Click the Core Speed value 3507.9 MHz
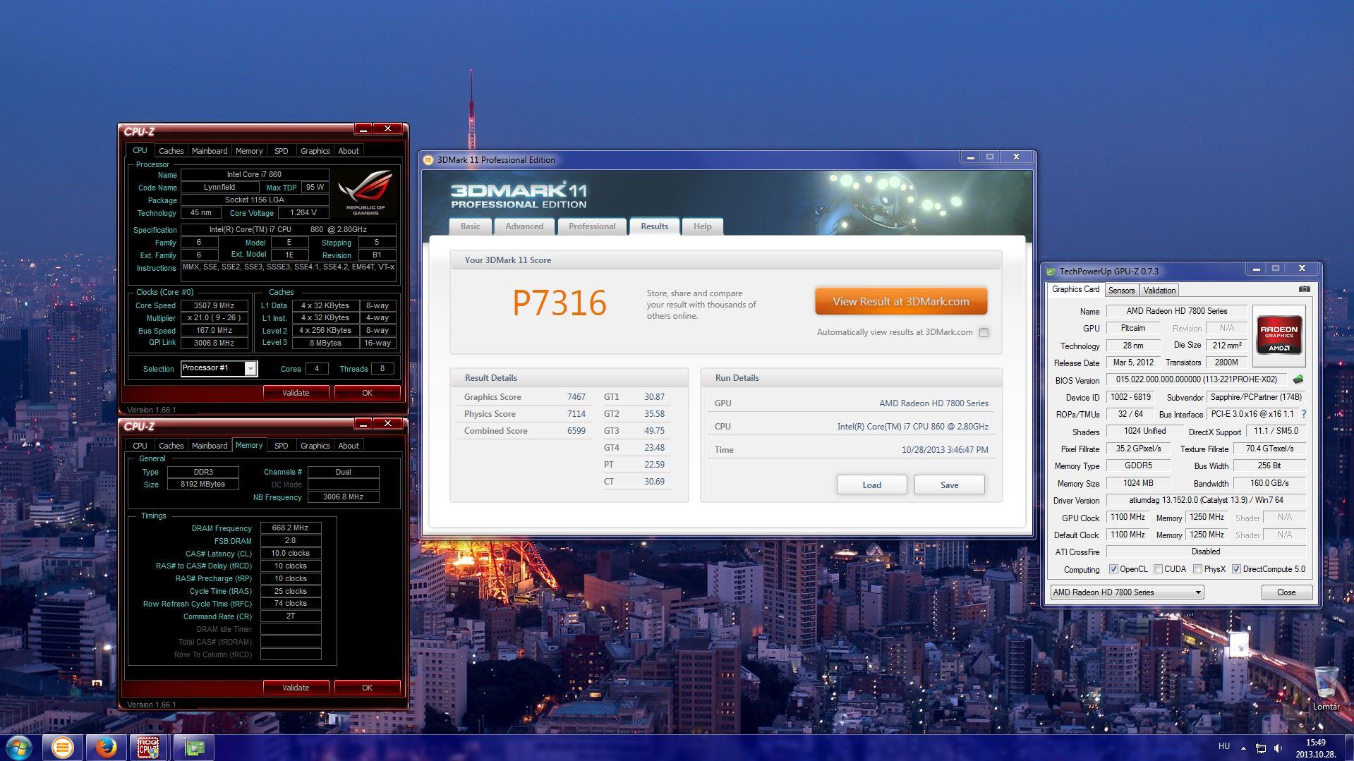Image resolution: width=1354 pixels, height=761 pixels. coord(215,305)
